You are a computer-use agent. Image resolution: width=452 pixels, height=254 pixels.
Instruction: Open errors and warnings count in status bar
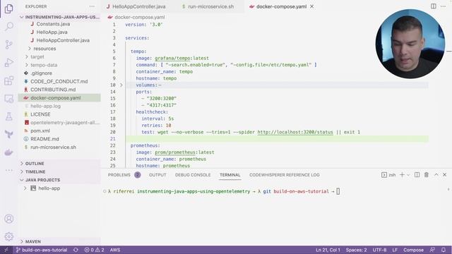94,250
